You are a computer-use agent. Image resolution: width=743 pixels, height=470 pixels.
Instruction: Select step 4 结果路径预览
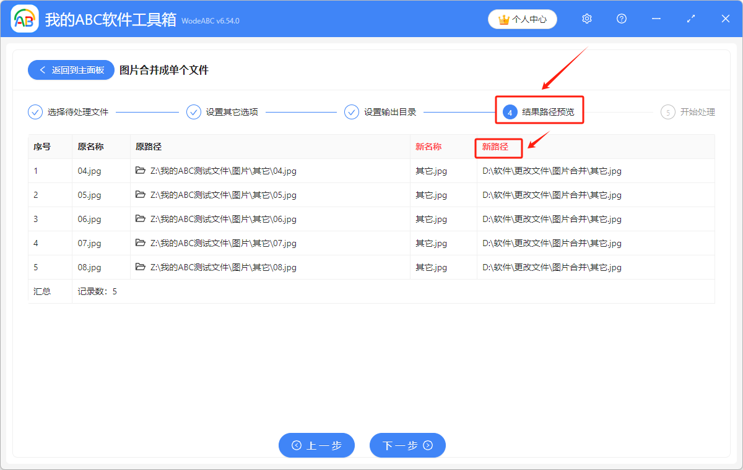click(x=539, y=112)
